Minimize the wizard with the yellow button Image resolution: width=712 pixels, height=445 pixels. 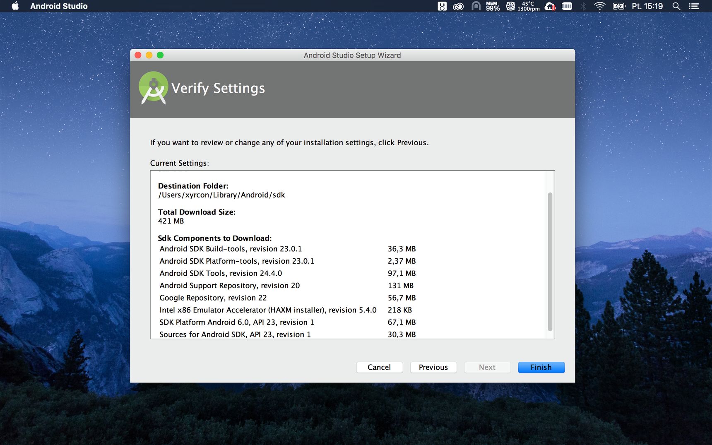coord(149,55)
